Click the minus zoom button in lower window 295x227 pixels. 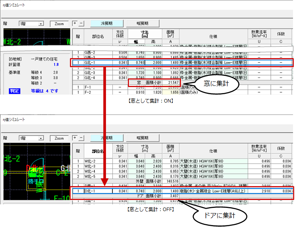tap(81, 138)
